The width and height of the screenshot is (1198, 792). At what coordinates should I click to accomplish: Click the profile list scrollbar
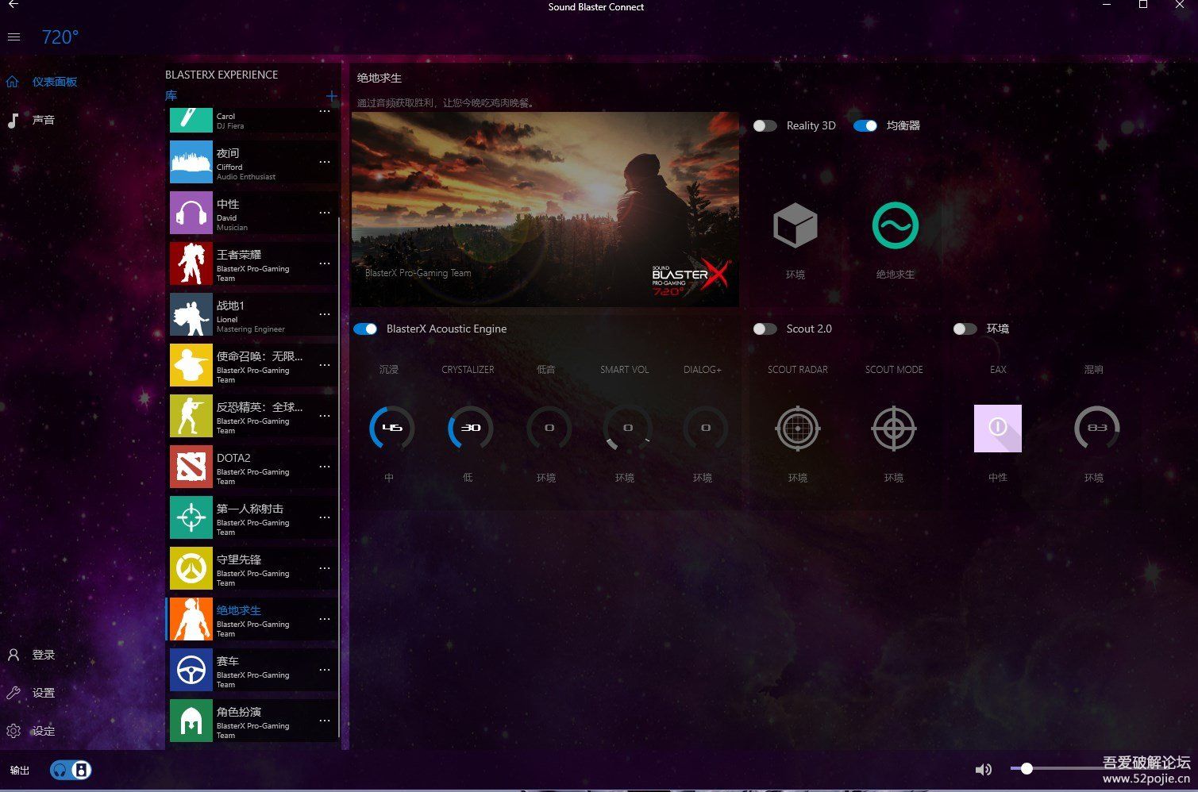339,476
